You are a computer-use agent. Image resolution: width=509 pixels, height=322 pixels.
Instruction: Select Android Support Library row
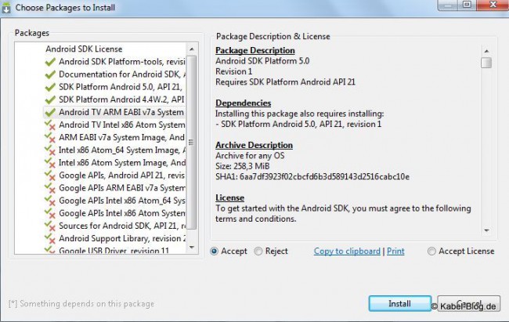pyautogui.click(x=114, y=239)
